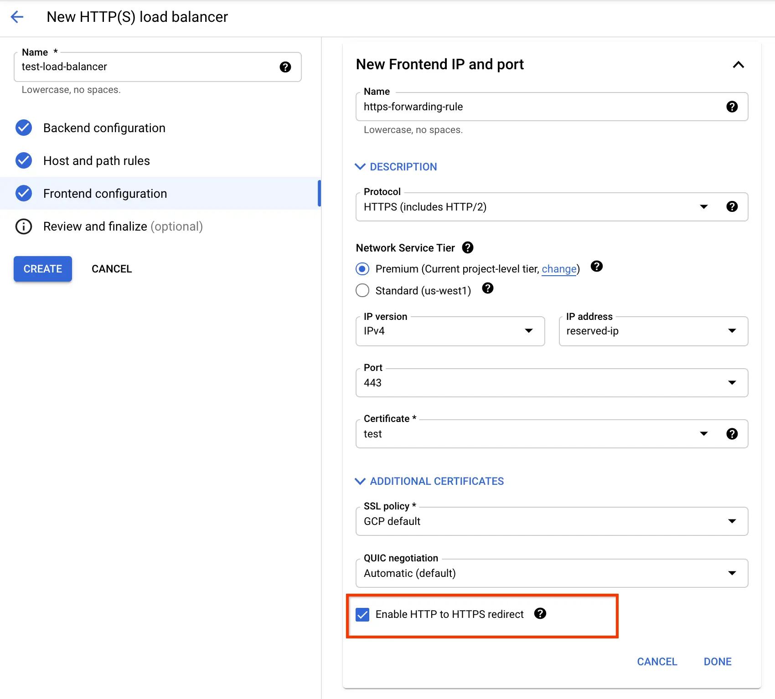Uncheck Enable HTTP to HTTPS redirect

coord(362,615)
